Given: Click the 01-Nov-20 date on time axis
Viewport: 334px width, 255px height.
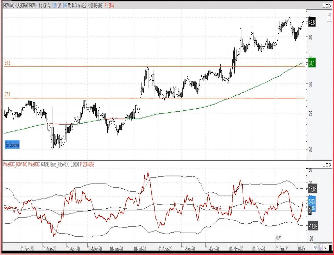Looking at the screenshot, I should click(236, 248).
